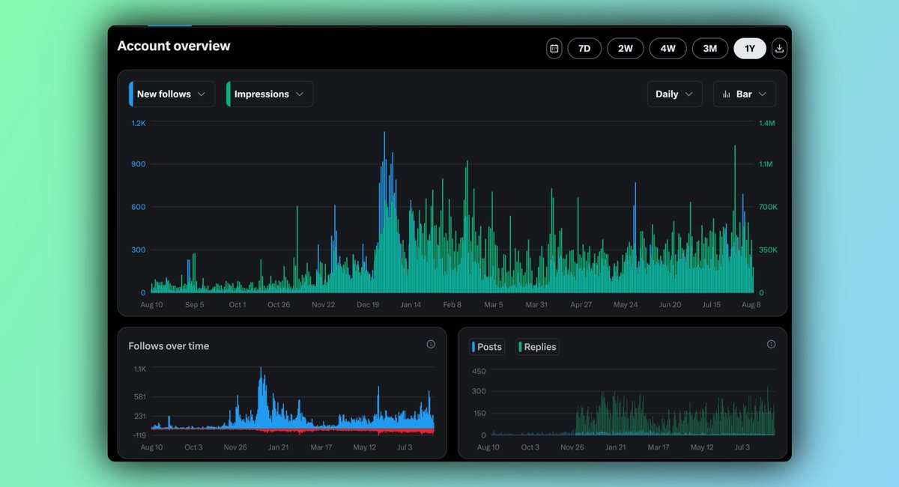Open the calendar date picker icon

[554, 49]
